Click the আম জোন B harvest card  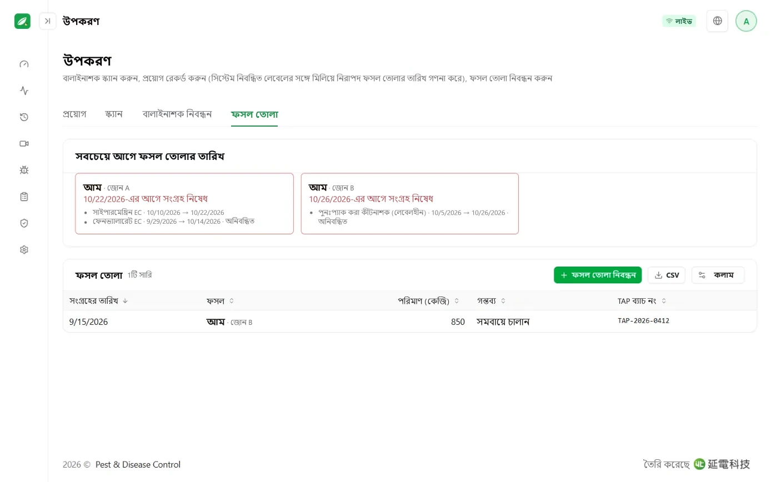tap(410, 204)
